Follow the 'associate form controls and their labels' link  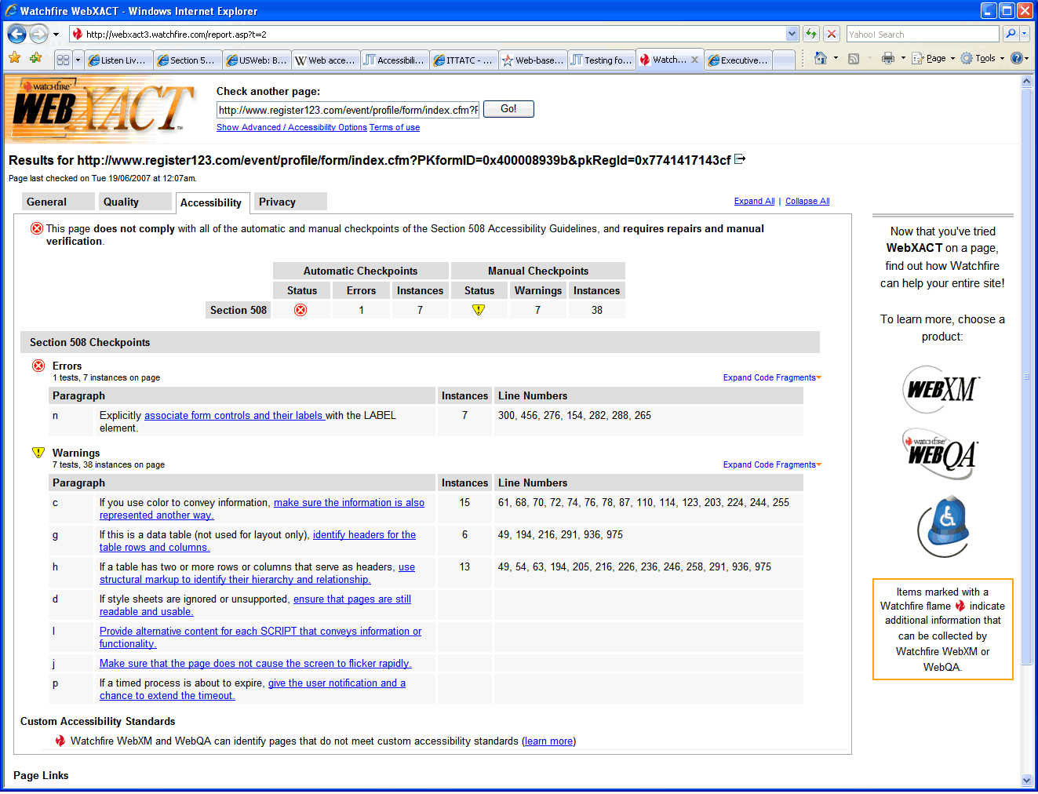point(234,415)
